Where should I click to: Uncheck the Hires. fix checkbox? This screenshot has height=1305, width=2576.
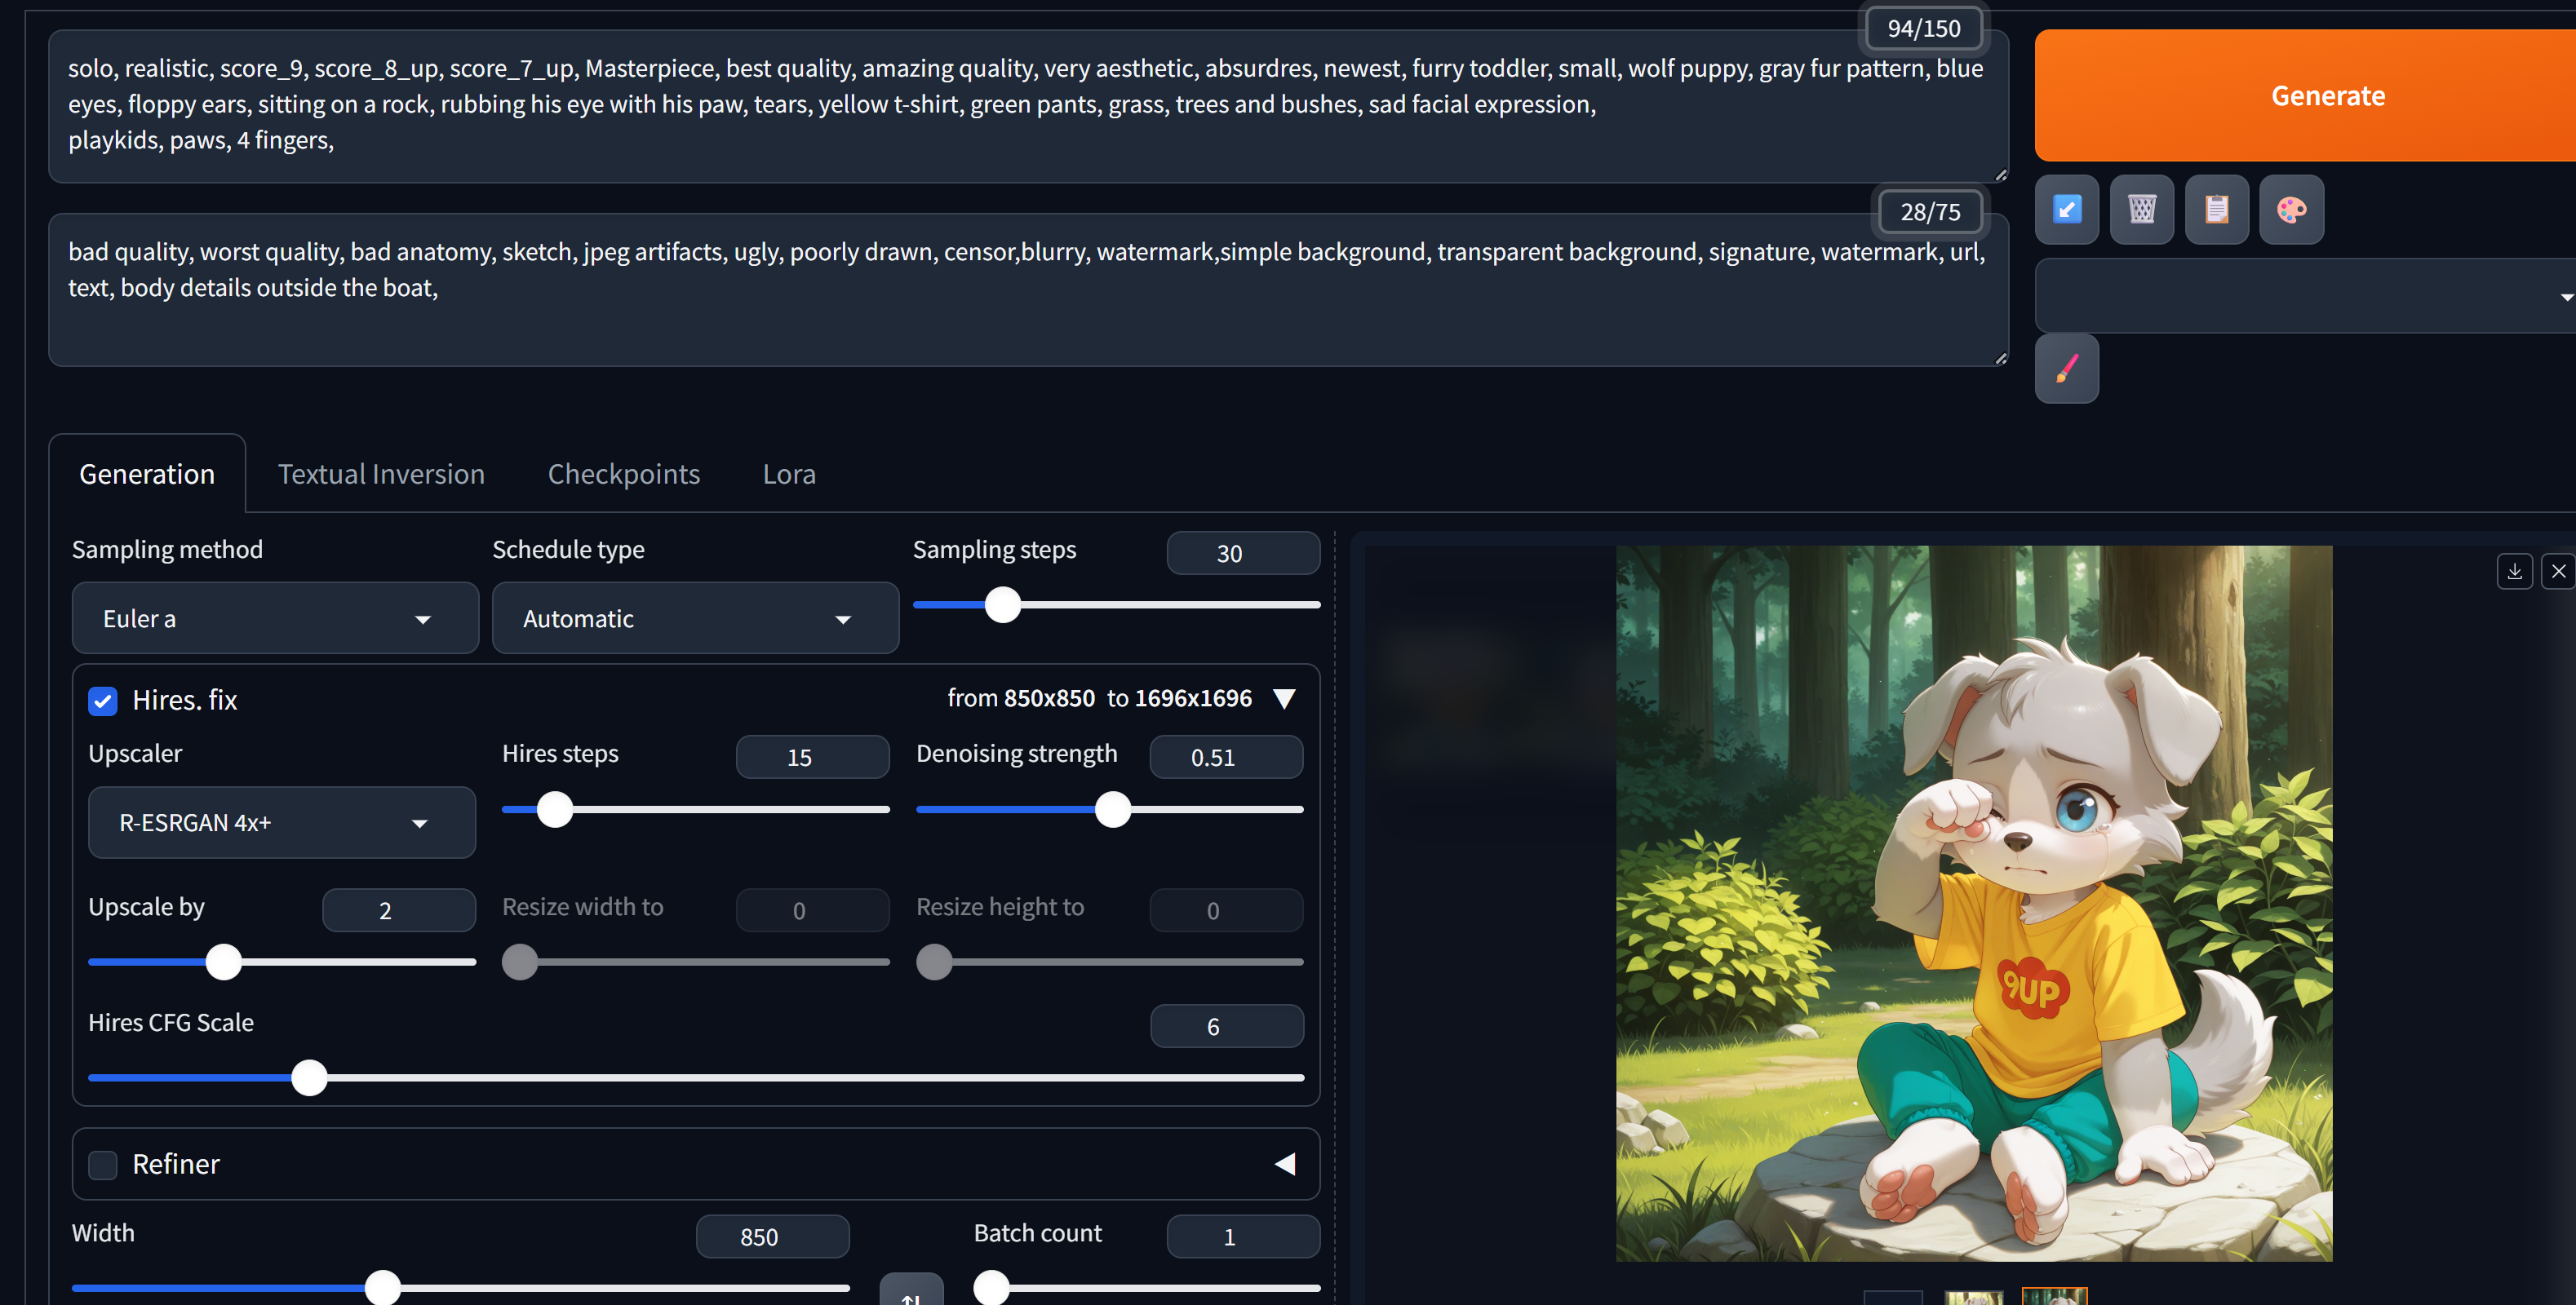[103, 701]
